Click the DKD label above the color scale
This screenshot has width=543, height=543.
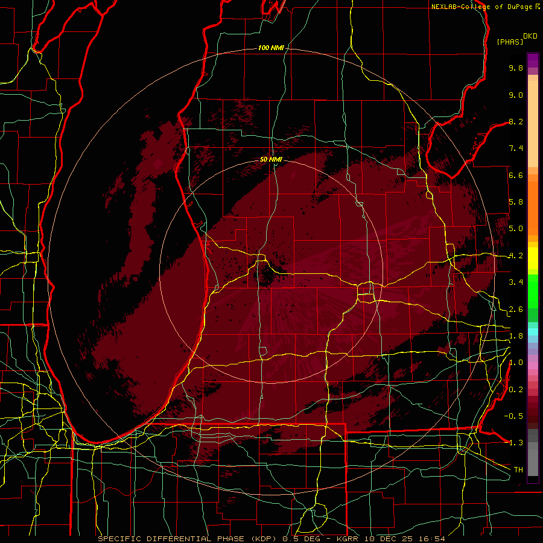point(530,36)
